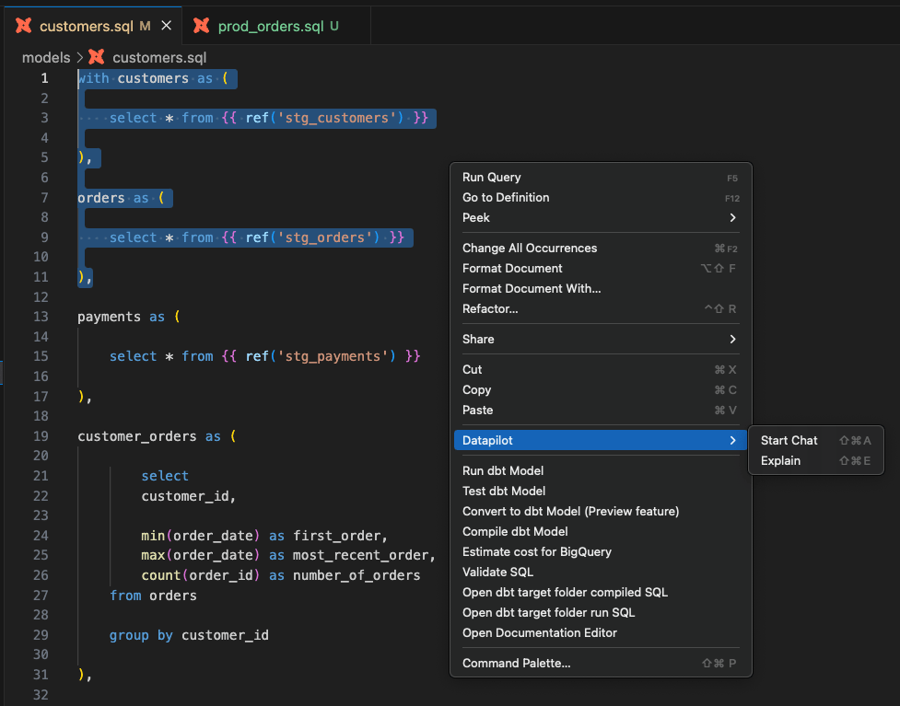This screenshot has height=706, width=900.
Task: Choose Change All Occurrences
Action: coord(601,248)
